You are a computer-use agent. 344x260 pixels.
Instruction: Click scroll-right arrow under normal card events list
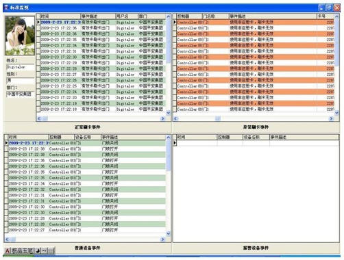pos(162,118)
